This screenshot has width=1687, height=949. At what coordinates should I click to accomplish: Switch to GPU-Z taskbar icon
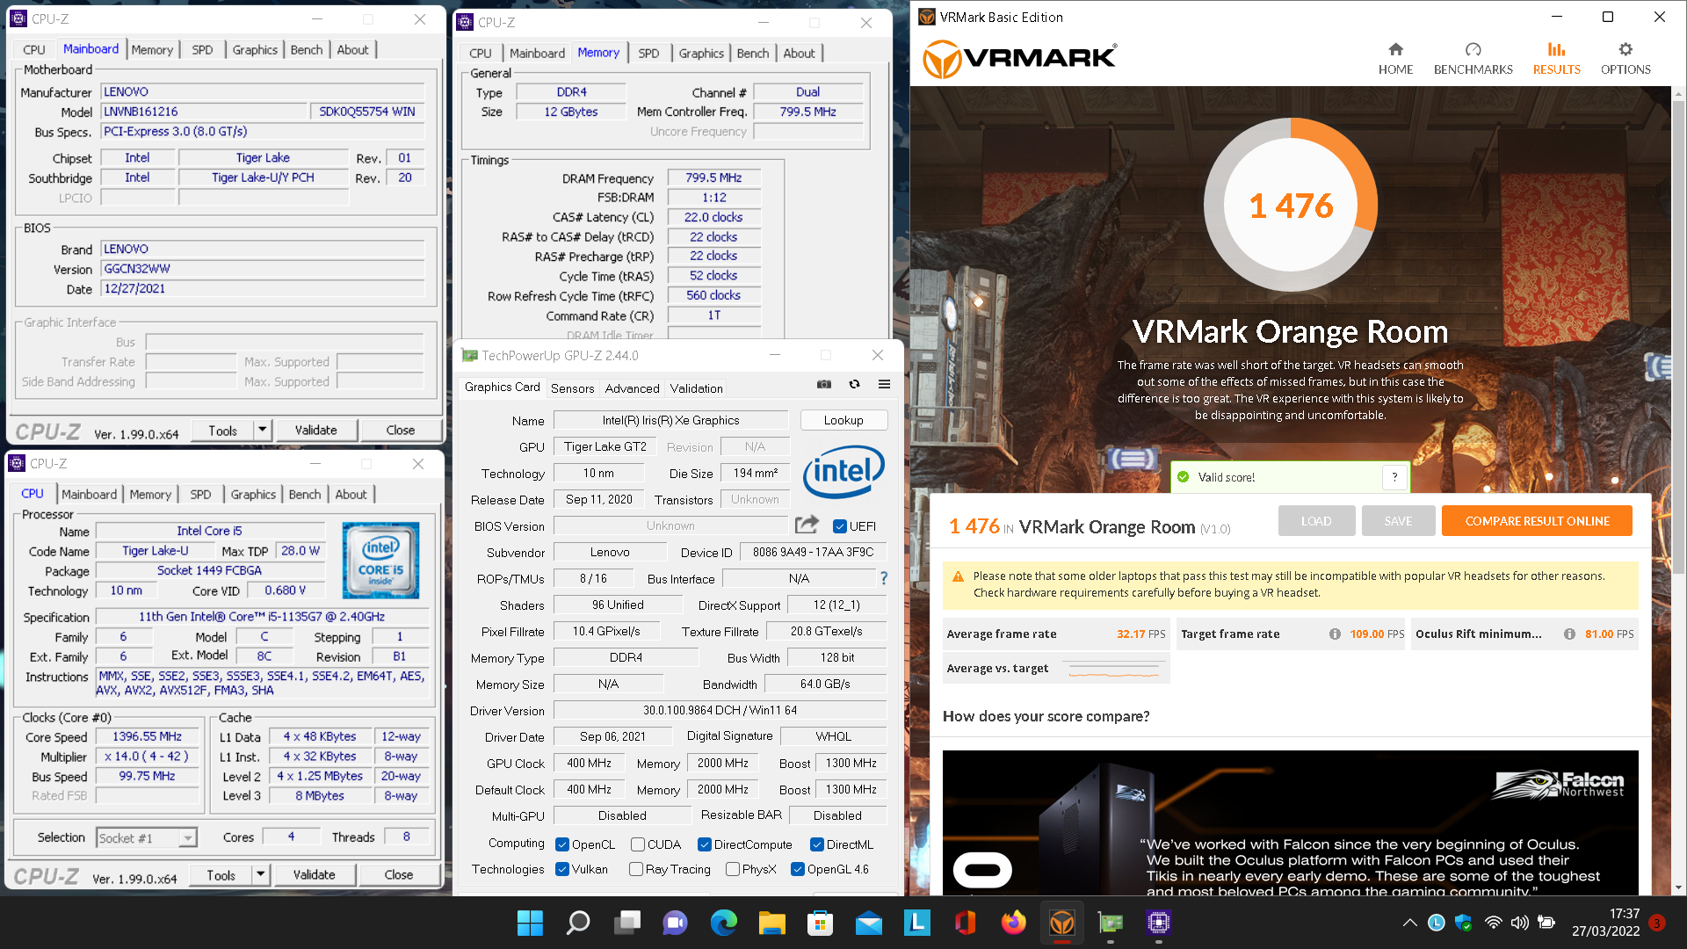tap(1111, 923)
